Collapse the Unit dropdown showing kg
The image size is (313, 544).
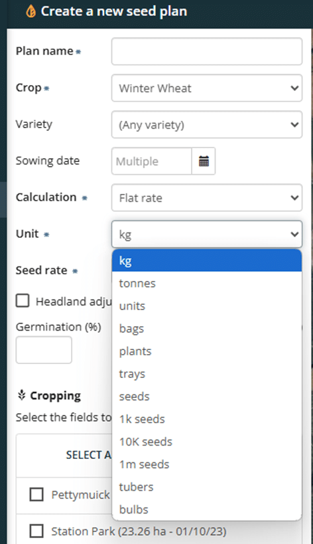[x=207, y=234]
